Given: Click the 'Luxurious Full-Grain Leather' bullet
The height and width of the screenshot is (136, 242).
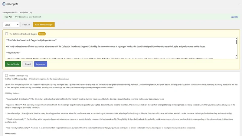Looking at the screenshot, I should pyautogui.click(x=84, y=99).
